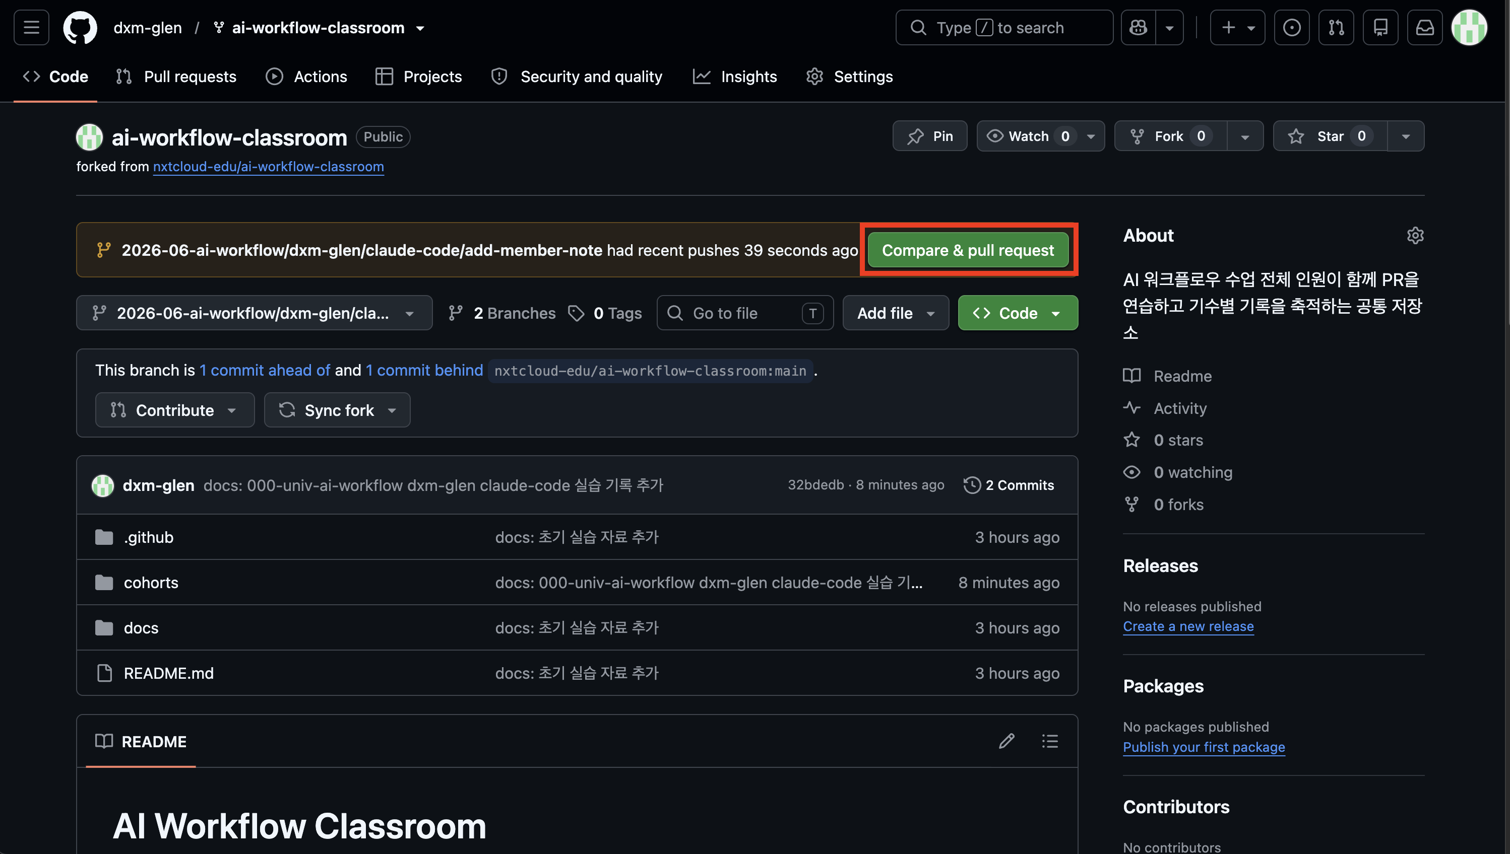
Task: Expand the Fork options dropdown
Action: pos(1245,136)
